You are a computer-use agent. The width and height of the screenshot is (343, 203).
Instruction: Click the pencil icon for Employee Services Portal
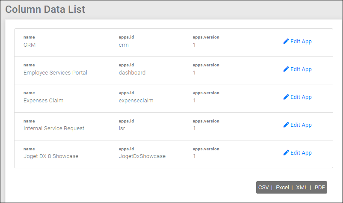286,69
